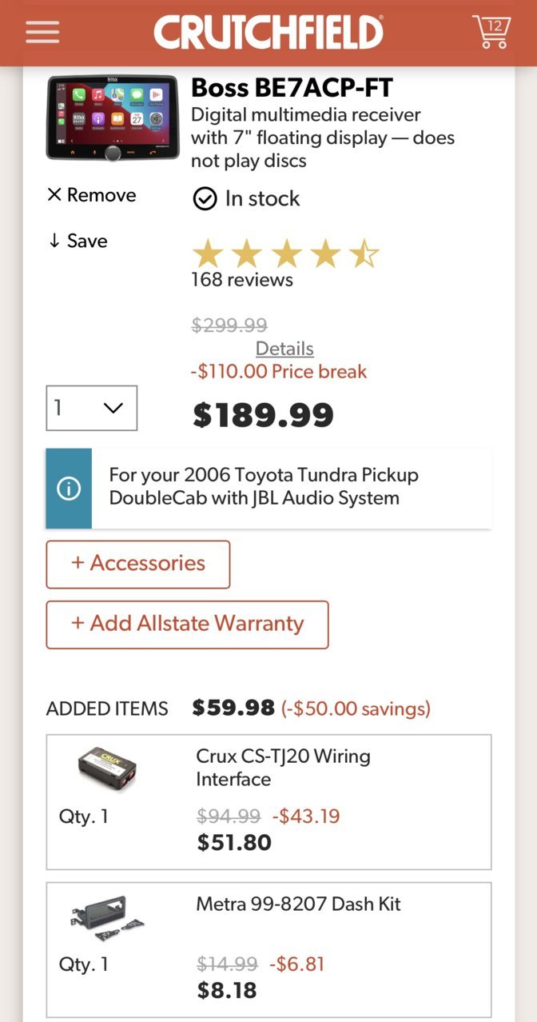This screenshot has width=537, height=1022.
Task: Open the shopping cart with 12 items
Action: coord(491,31)
